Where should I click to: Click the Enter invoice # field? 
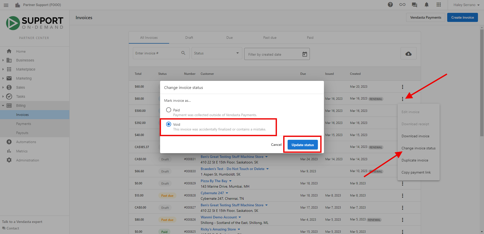(156, 53)
